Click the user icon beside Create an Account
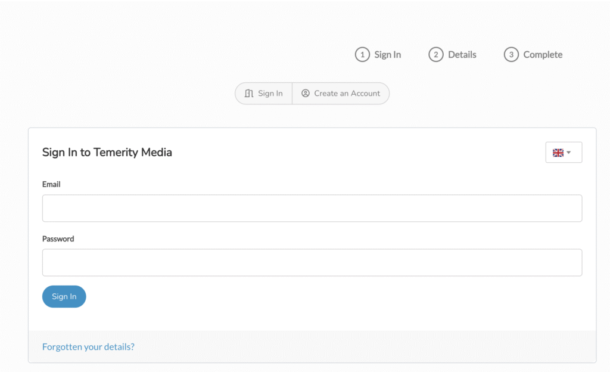Screen dimensions: 610x372 point(306,94)
